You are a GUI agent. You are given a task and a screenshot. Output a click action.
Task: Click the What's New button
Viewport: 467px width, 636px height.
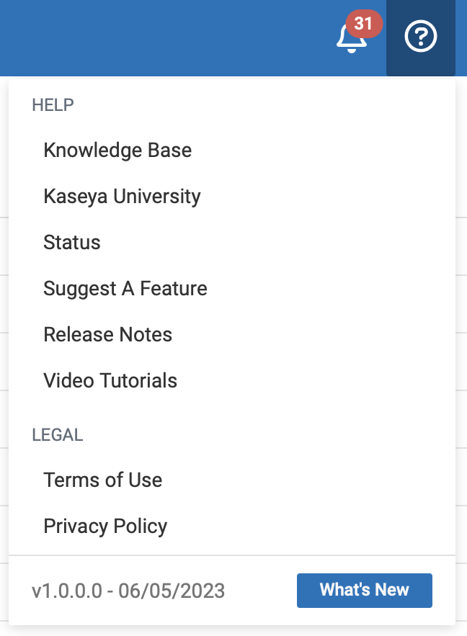[364, 589]
